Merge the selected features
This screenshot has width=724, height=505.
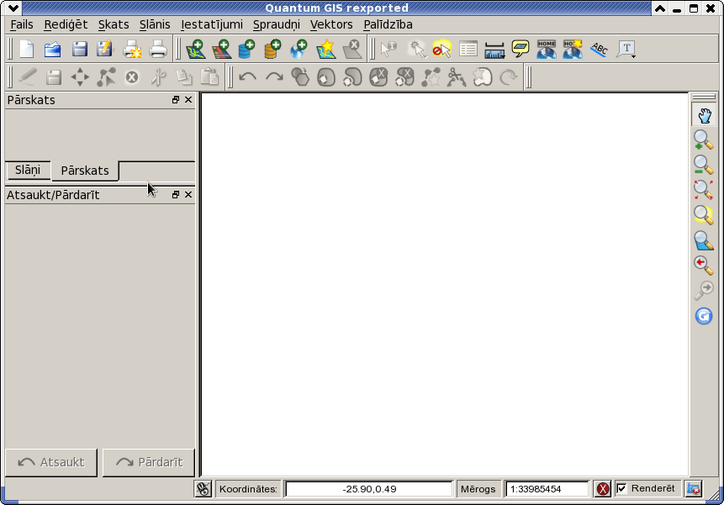pyautogui.click(x=483, y=77)
